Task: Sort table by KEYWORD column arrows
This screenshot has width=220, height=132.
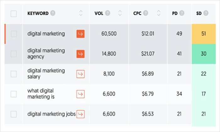Action: [81, 13]
